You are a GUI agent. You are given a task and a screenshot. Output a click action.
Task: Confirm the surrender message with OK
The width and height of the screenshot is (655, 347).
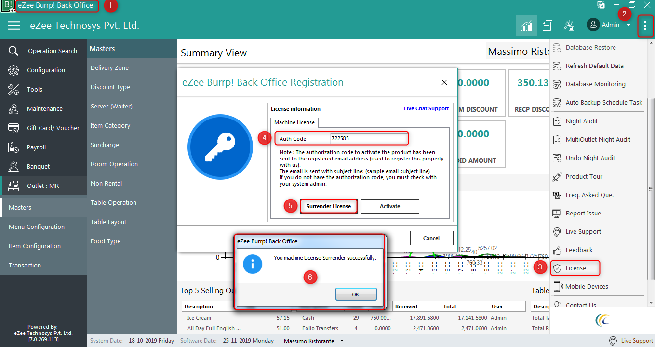356,294
